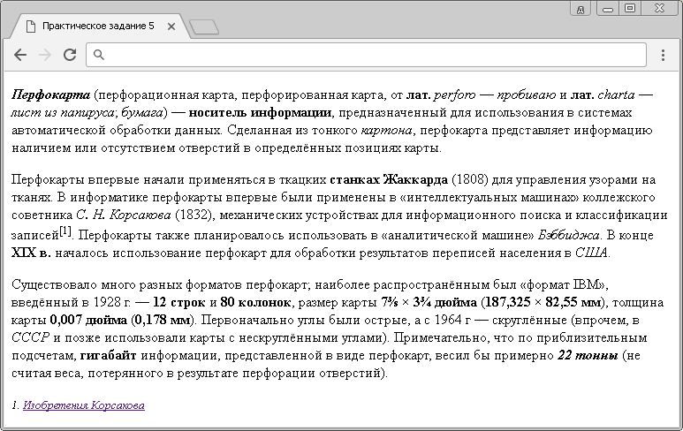Focus the address bar input field
The height and width of the screenshot is (431, 683).
pos(371,56)
